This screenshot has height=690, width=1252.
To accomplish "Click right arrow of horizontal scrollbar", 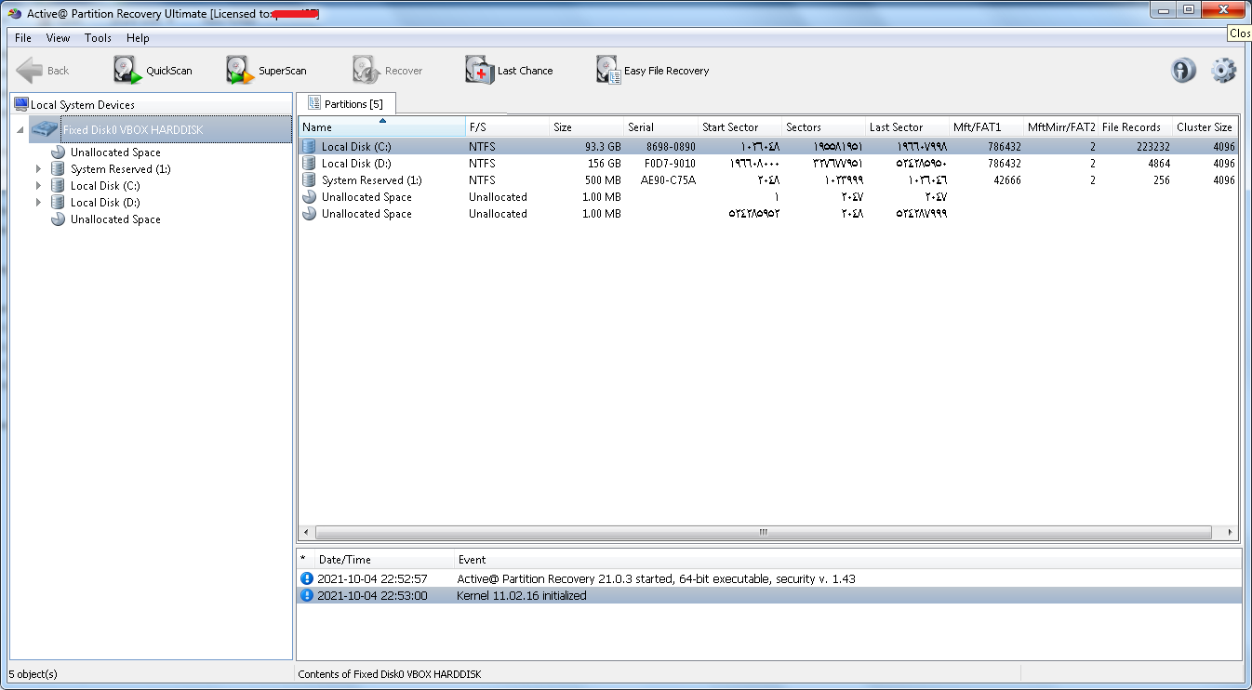I will [x=1230, y=533].
